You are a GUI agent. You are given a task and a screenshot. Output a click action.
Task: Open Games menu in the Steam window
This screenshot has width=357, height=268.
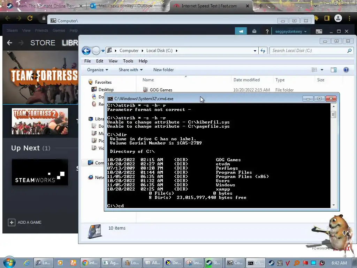click(x=59, y=30)
